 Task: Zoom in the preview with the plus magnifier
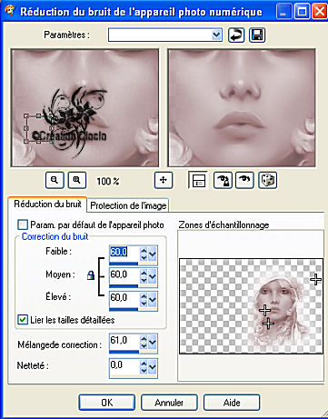coord(77,180)
